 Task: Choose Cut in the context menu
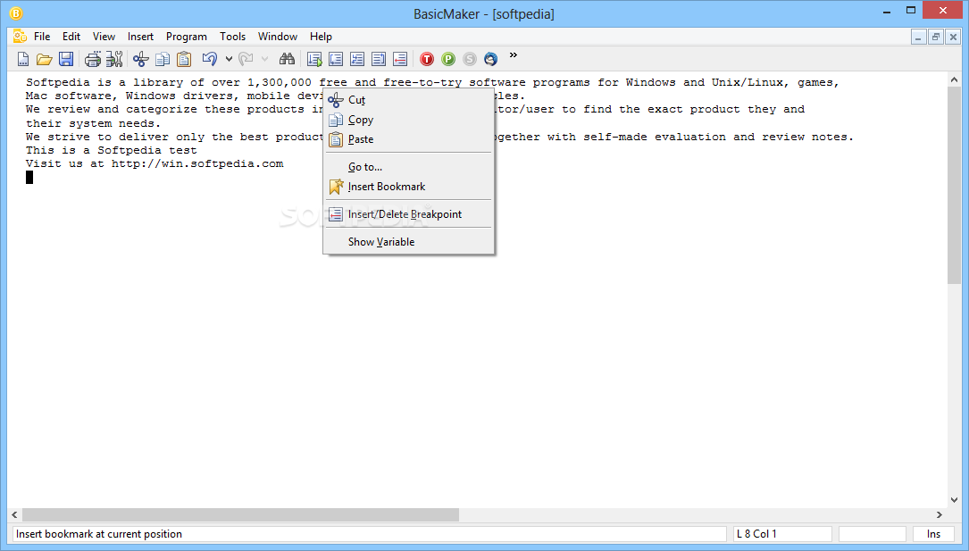coord(408,99)
